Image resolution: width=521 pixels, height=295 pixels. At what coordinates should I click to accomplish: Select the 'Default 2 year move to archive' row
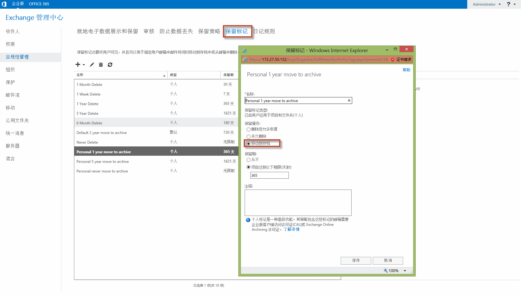(x=156, y=132)
